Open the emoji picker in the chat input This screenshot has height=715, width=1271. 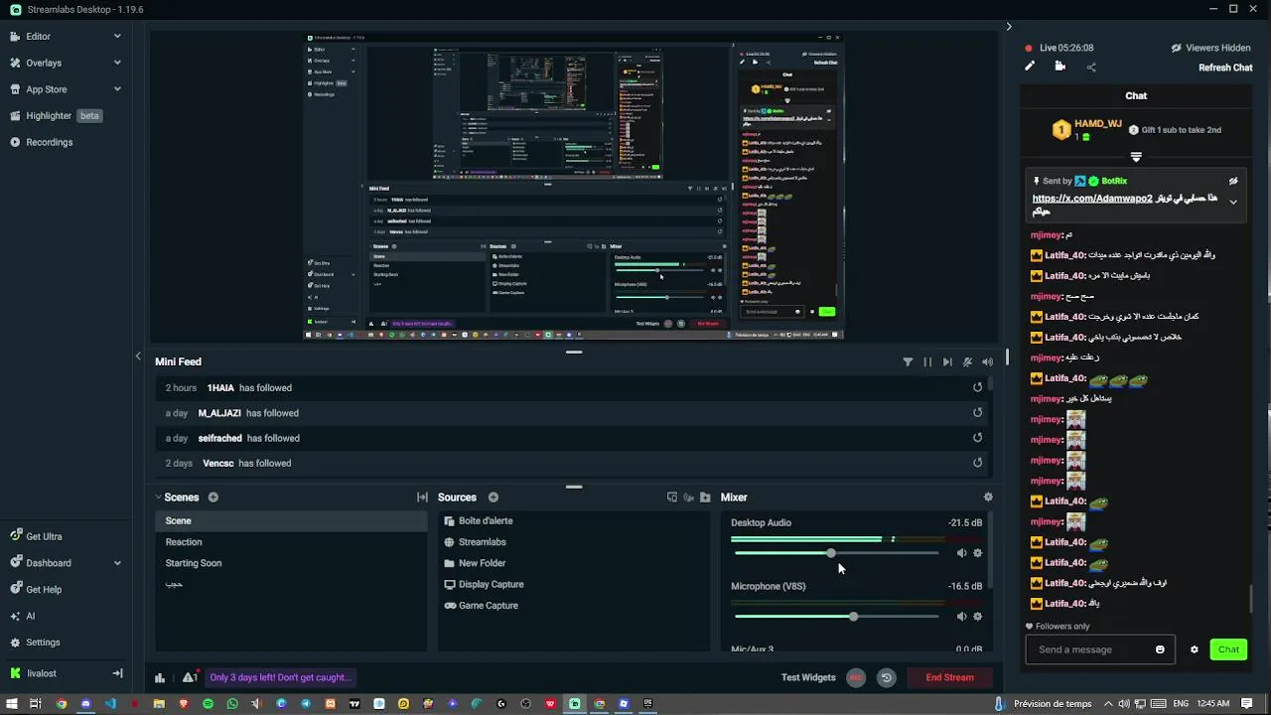click(1160, 649)
